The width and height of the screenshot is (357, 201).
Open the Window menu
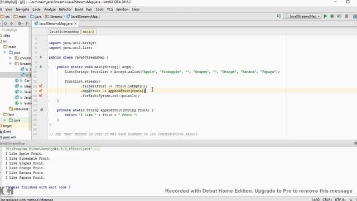point(122,9)
